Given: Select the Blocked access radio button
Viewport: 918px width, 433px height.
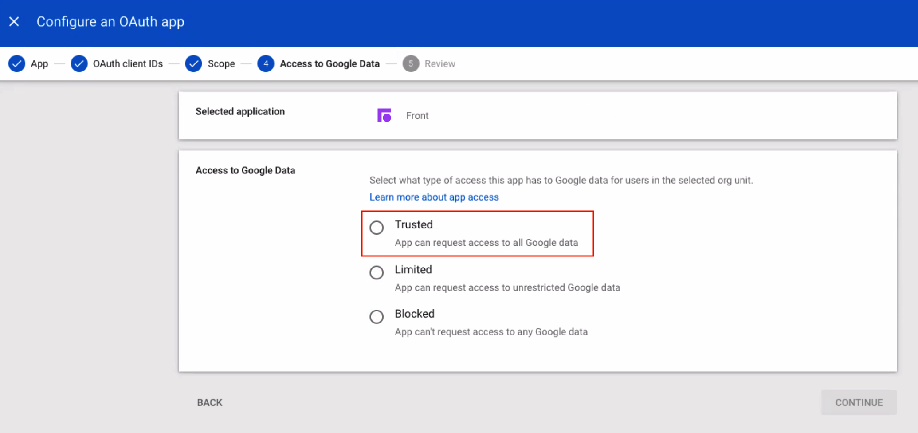Looking at the screenshot, I should (377, 317).
